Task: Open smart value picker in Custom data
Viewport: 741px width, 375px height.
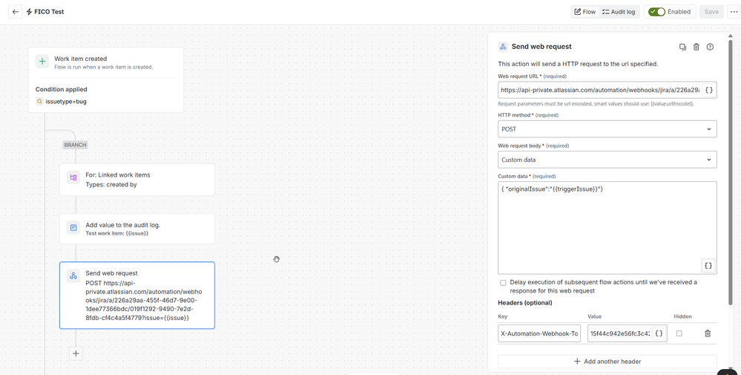Action: pyautogui.click(x=708, y=265)
